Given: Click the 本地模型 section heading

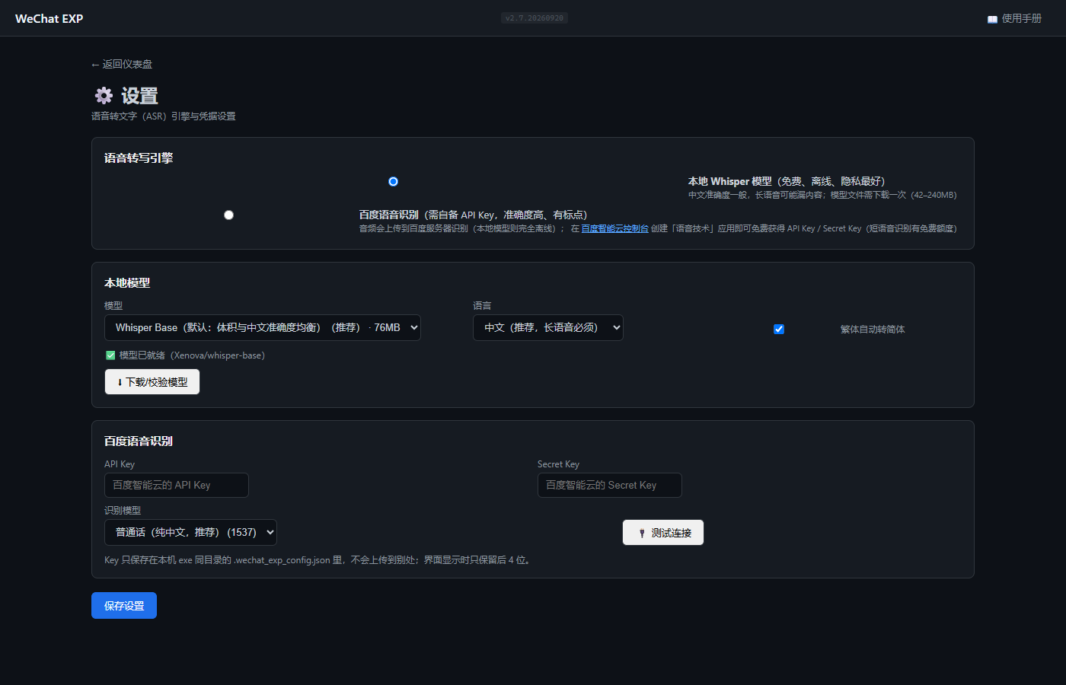Looking at the screenshot, I should pyautogui.click(x=127, y=282).
